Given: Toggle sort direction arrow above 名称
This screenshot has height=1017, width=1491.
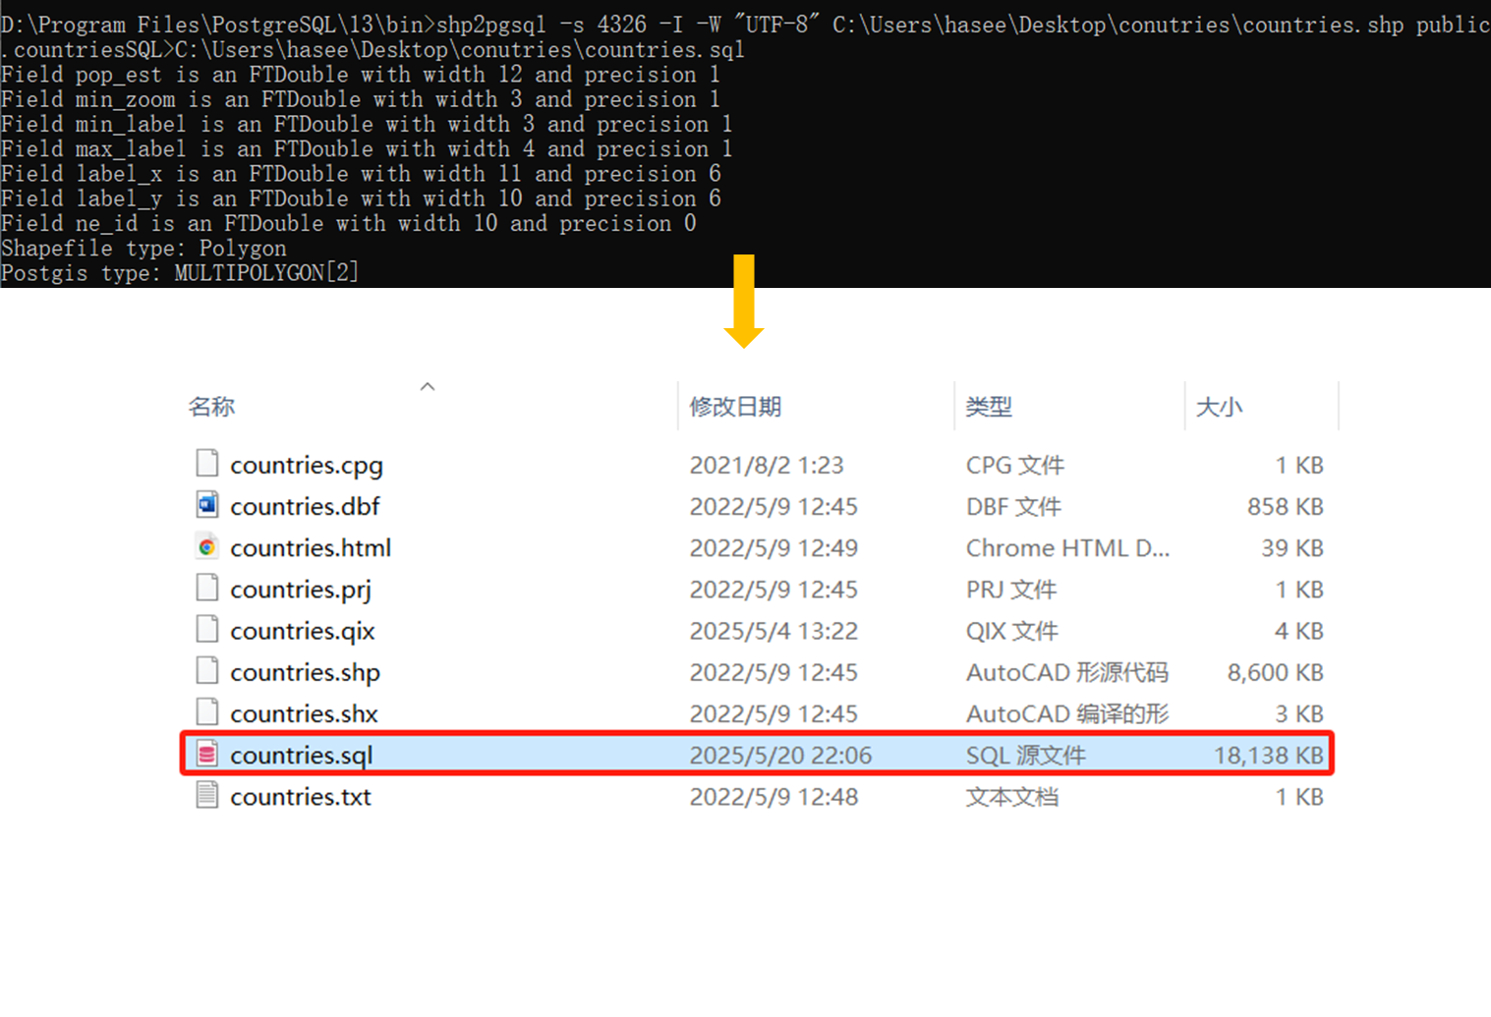Looking at the screenshot, I should coord(428,386).
